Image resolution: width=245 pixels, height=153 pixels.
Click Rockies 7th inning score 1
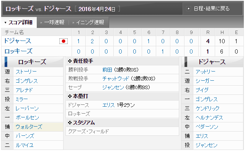pyautogui.click(x=163, y=51)
